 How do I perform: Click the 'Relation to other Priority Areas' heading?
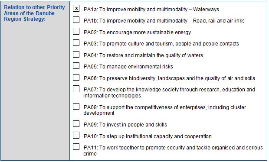point(34,13)
